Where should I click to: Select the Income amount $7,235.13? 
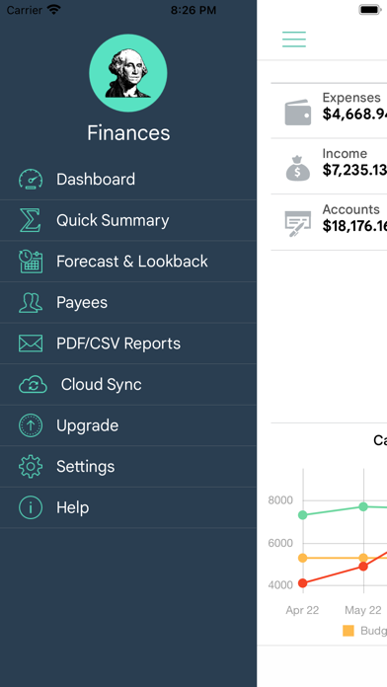(x=354, y=170)
